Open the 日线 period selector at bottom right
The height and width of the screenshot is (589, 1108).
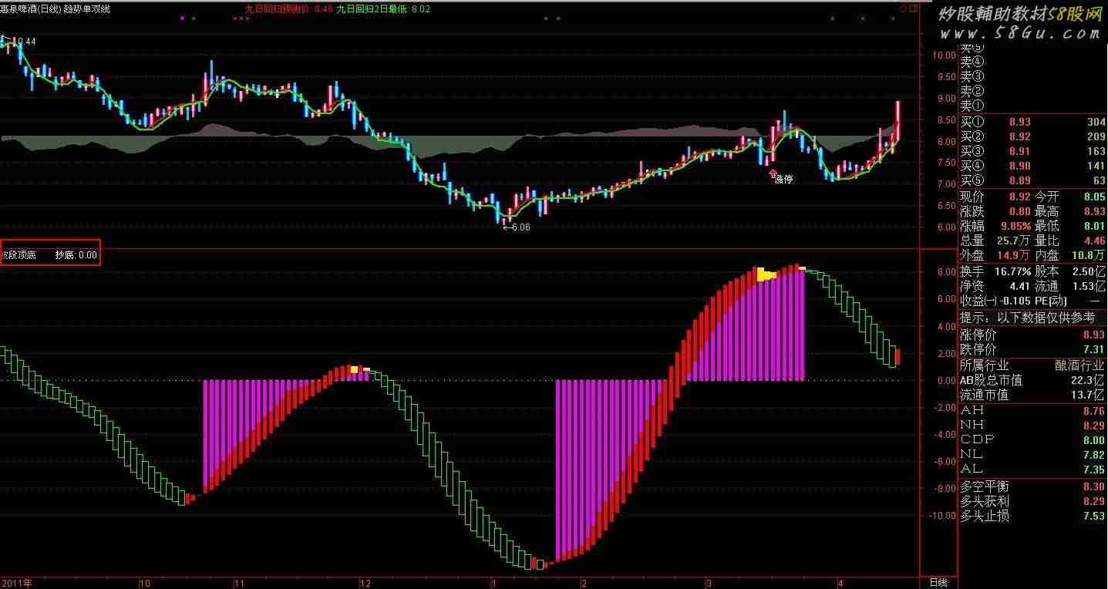(x=938, y=582)
